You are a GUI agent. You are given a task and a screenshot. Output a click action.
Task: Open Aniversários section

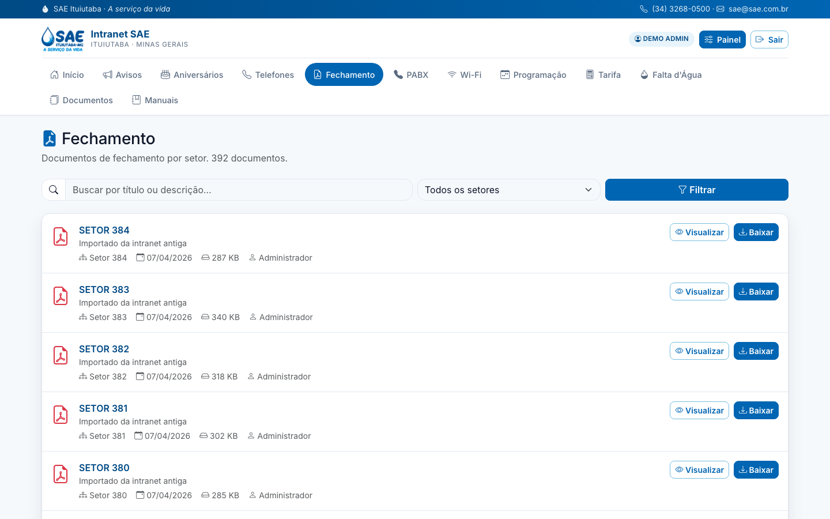tap(192, 74)
